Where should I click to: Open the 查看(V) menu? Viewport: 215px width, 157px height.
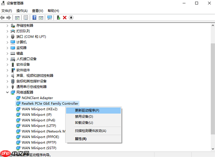tap(37, 11)
